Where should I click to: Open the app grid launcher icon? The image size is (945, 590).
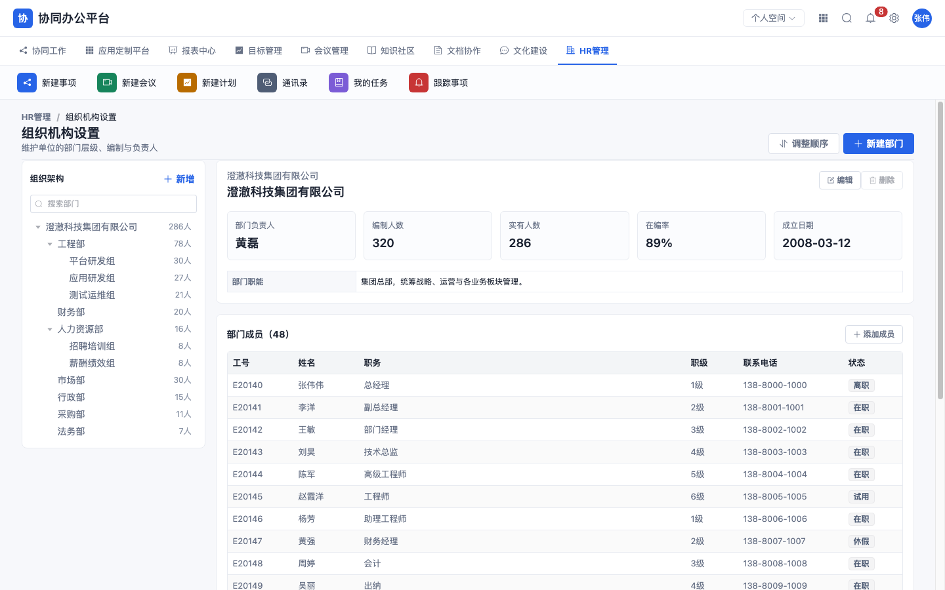pos(824,18)
